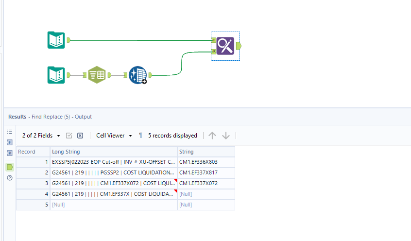This screenshot has width=411, height=241.
Task: Select Long String cell in record 4
Action: pos(114,194)
